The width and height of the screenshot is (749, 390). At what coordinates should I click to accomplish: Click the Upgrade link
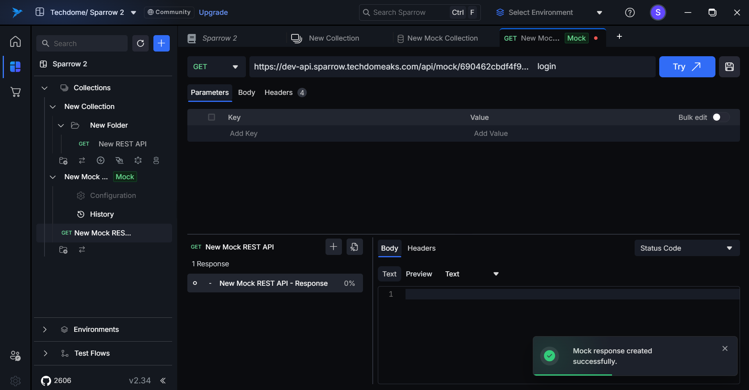click(x=213, y=12)
